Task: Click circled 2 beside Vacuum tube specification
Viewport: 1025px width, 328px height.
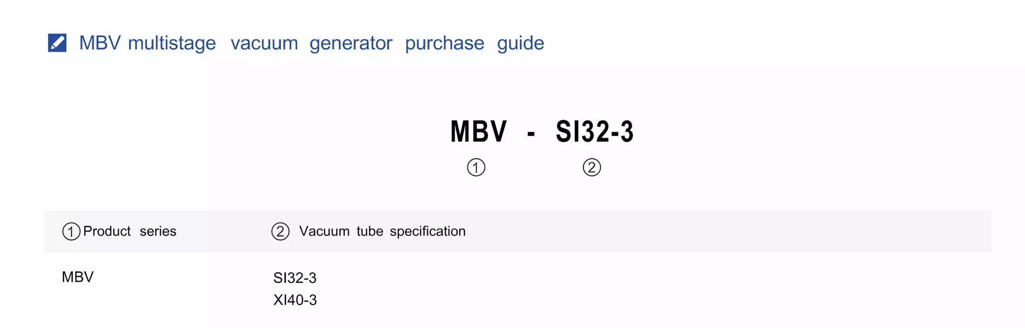Action: pos(280,232)
